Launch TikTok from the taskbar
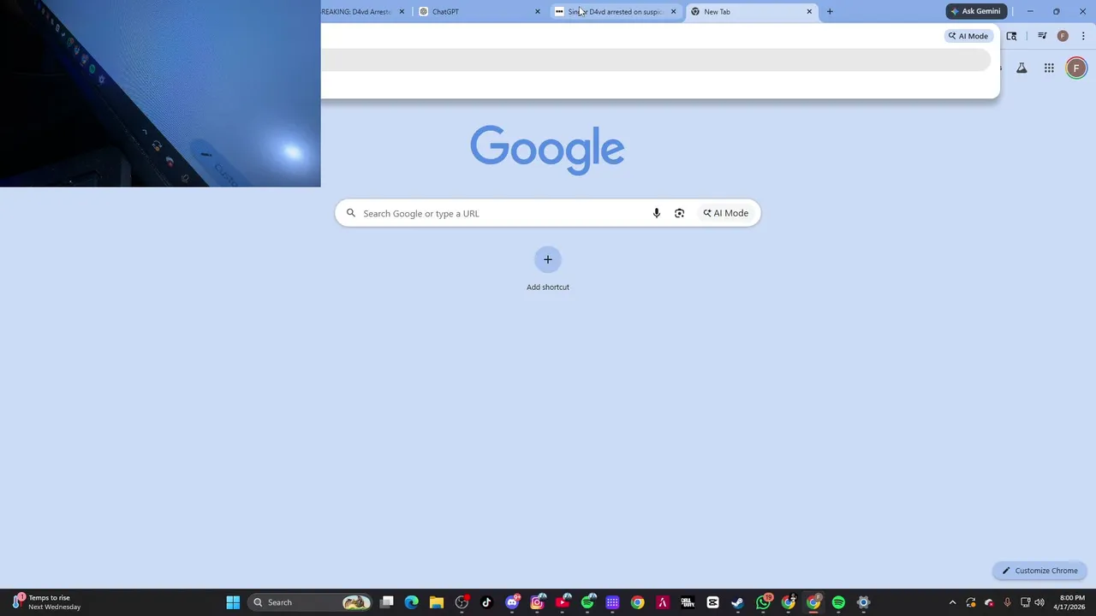The width and height of the screenshot is (1096, 616). [x=486, y=602]
